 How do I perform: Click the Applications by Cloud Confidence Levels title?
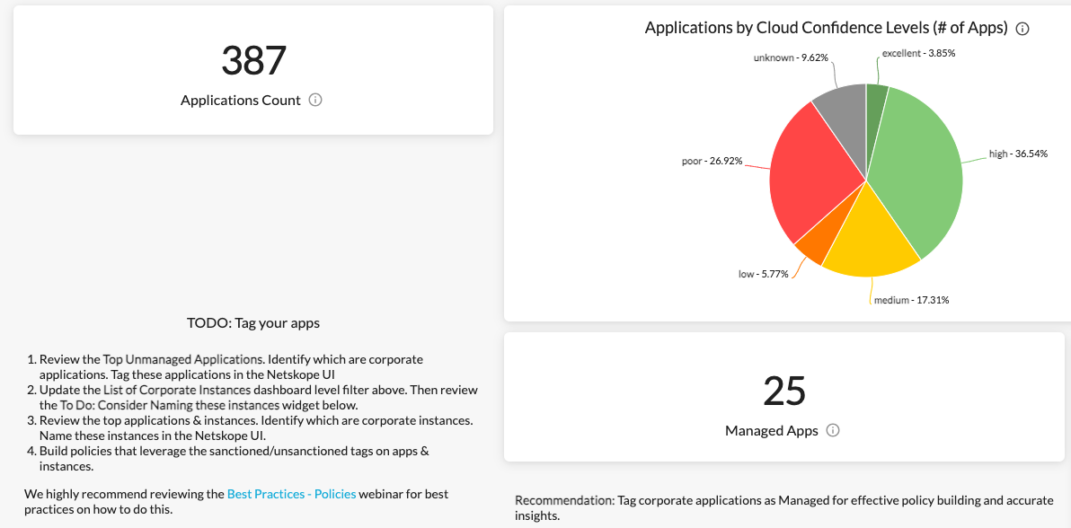coord(827,28)
